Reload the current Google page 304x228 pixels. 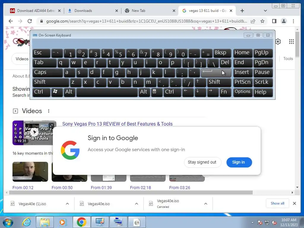[30, 21]
